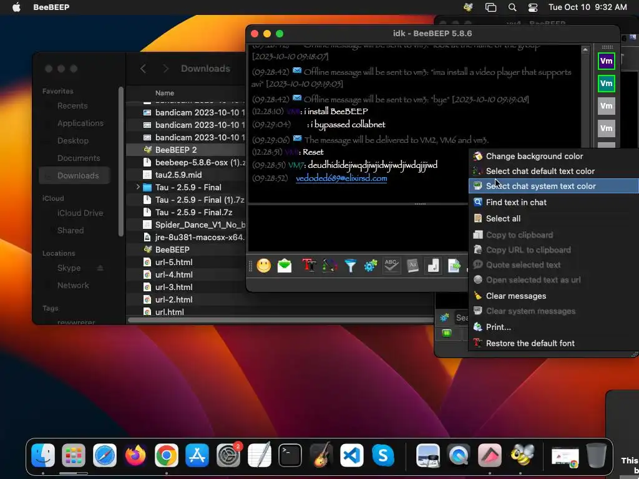Screen dimensions: 639x479
Task: Open Visual Studio Code from the Dock
Action: click(x=352, y=455)
